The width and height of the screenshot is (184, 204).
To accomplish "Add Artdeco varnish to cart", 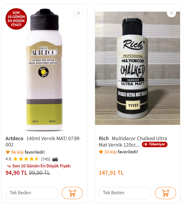I will point(72,193).
